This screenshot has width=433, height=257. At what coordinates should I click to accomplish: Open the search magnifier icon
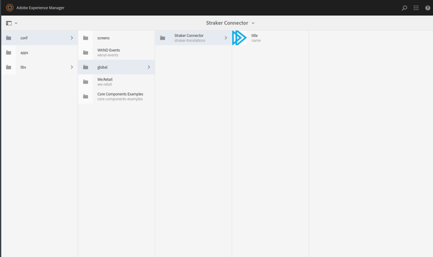pos(404,8)
